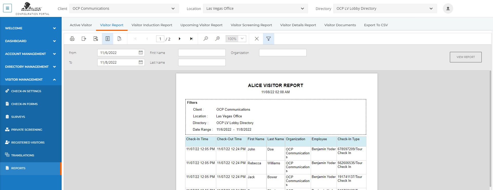
Task: Click Private Screening sidebar icon
Action: (x=7, y=129)
